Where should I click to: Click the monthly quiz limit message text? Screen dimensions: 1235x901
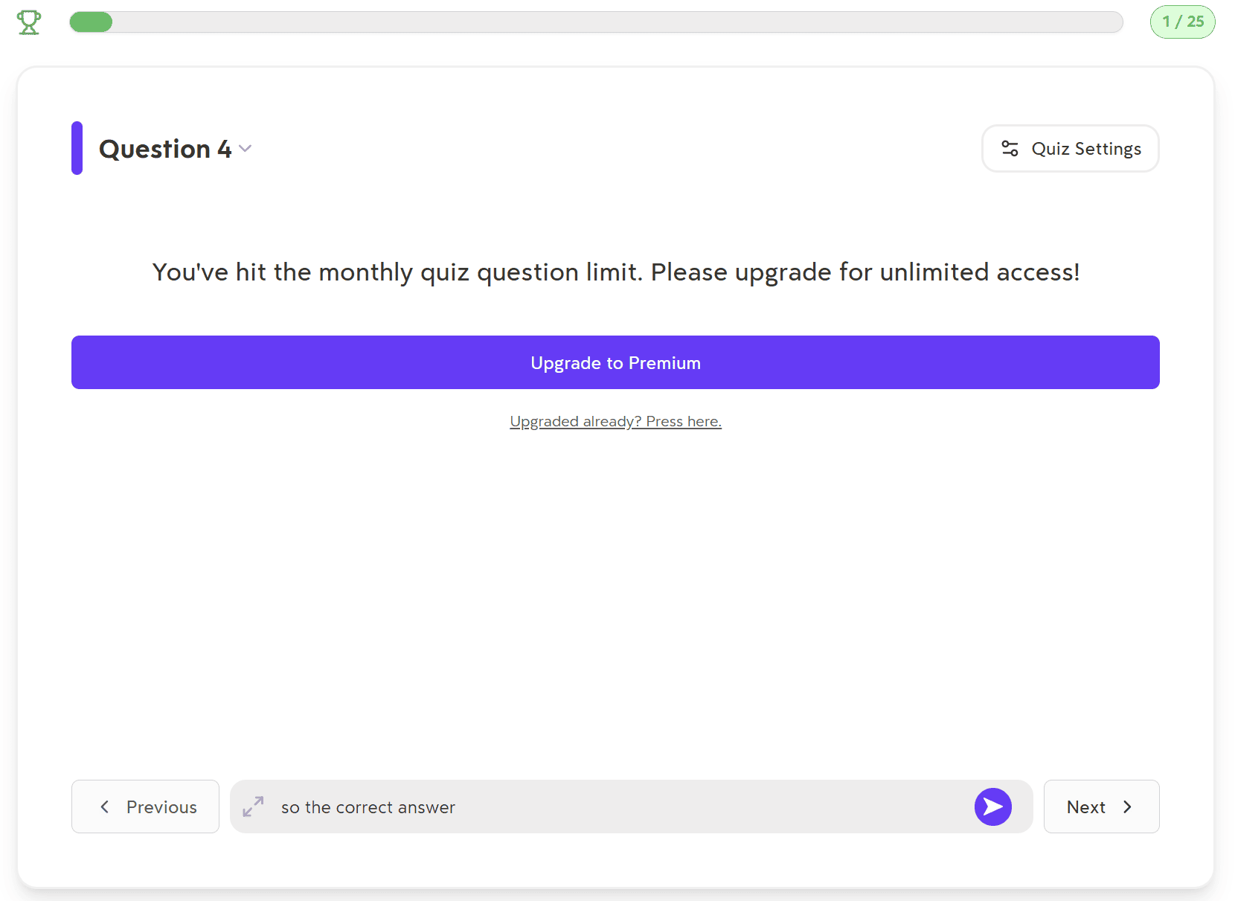click(616, 272)
